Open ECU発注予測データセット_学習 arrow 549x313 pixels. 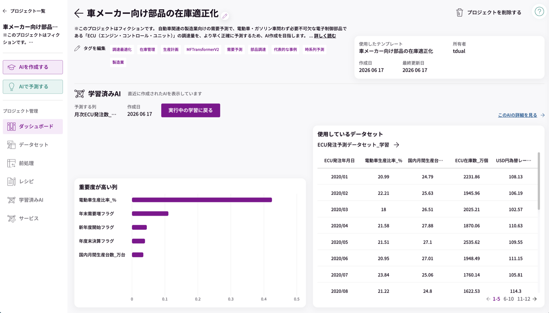(x=396, y=145)
